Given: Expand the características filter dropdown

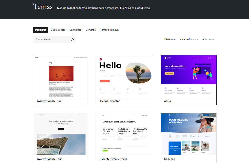Looking at the screenshot, I should pos(189,39).
